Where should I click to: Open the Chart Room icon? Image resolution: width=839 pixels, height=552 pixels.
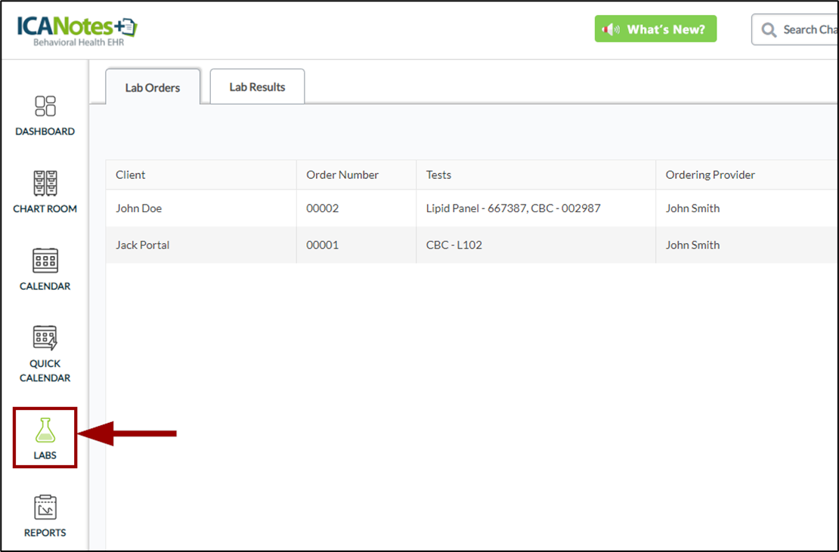point(45,183)
